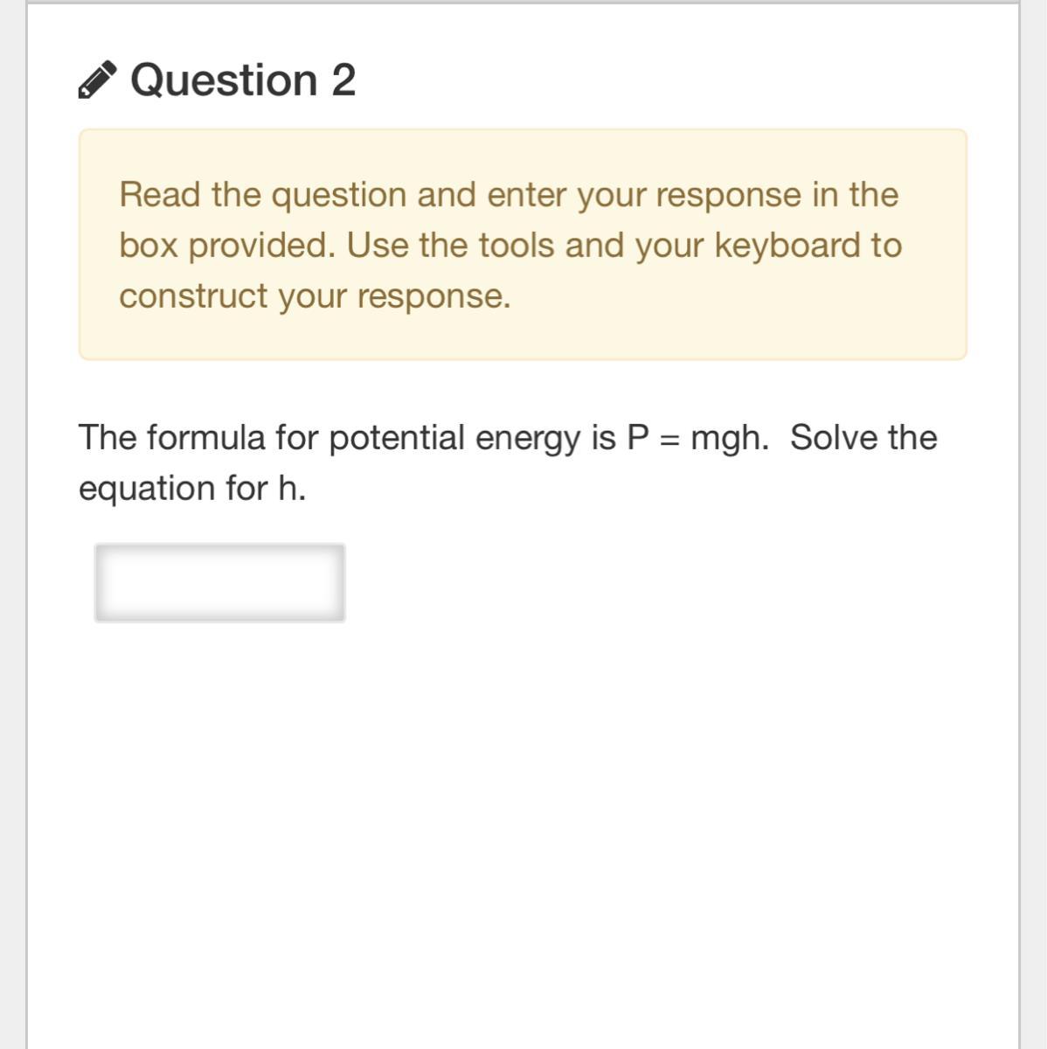Screen dimensions: 1047x1049
Task: Click the equals sign in the formula
Action: [x=669, y=438]
